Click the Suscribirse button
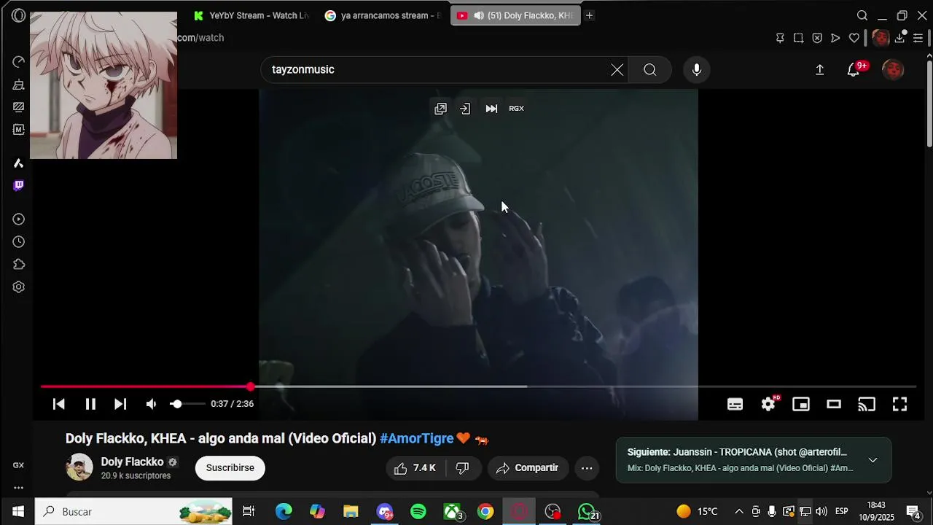 [x=230, y=468]
